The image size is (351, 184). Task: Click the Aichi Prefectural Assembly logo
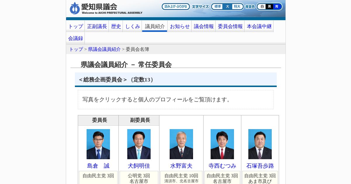pos(106,8)
